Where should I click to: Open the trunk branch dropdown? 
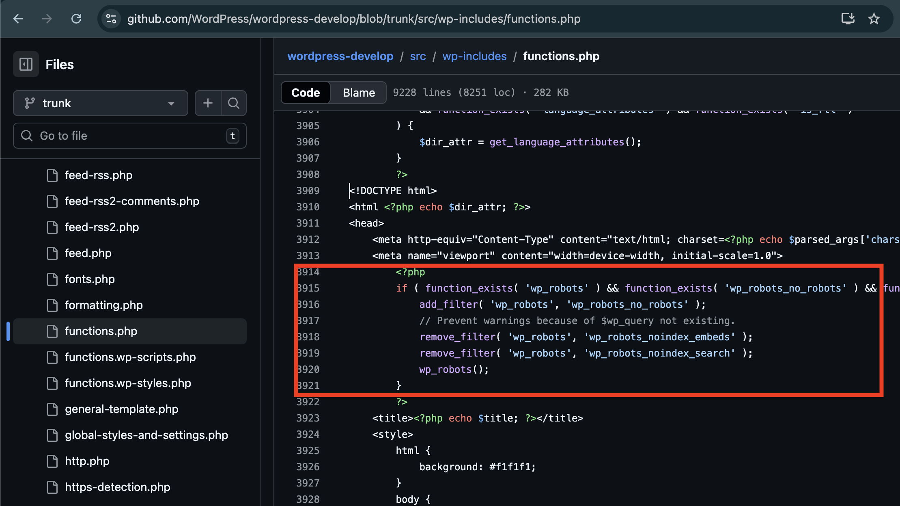pos(100,103)
